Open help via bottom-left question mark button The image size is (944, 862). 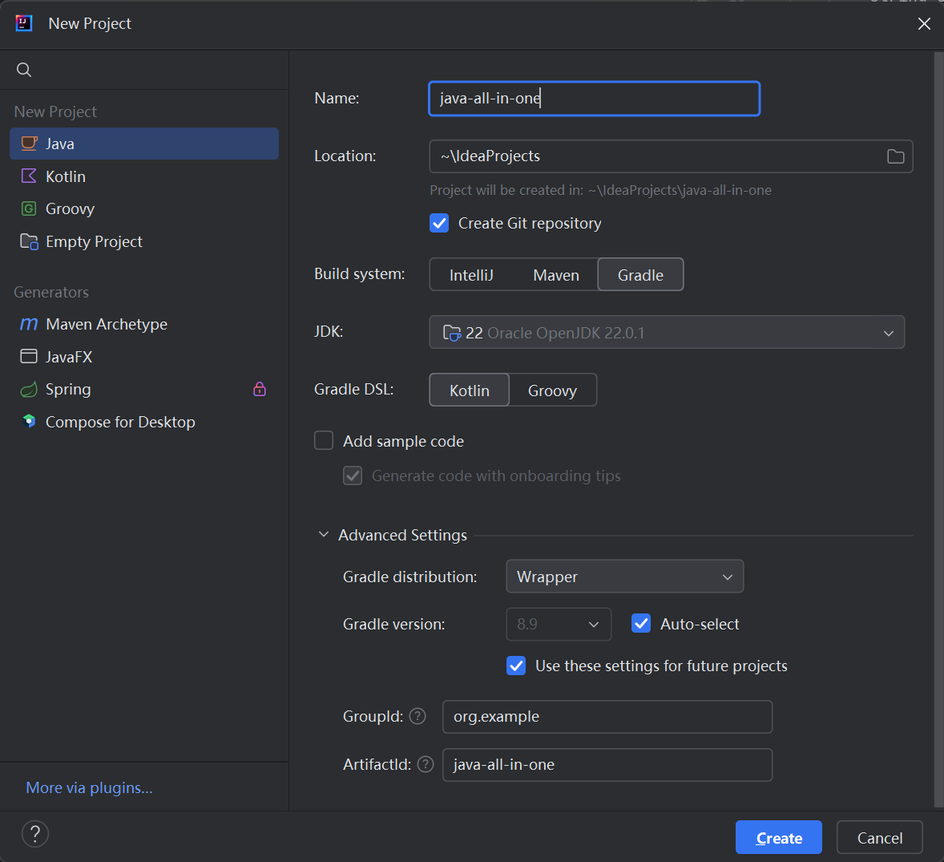pyautogui.click(x=35, y=834)
